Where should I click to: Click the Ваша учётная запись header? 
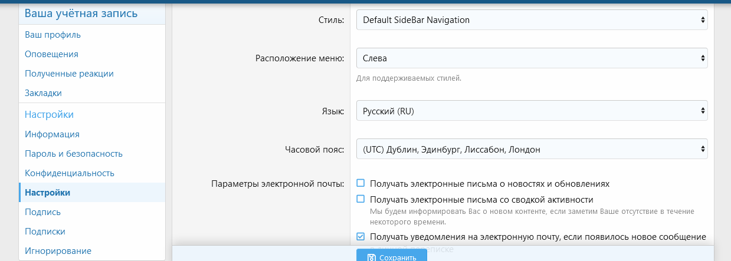(x=81, y=13)
